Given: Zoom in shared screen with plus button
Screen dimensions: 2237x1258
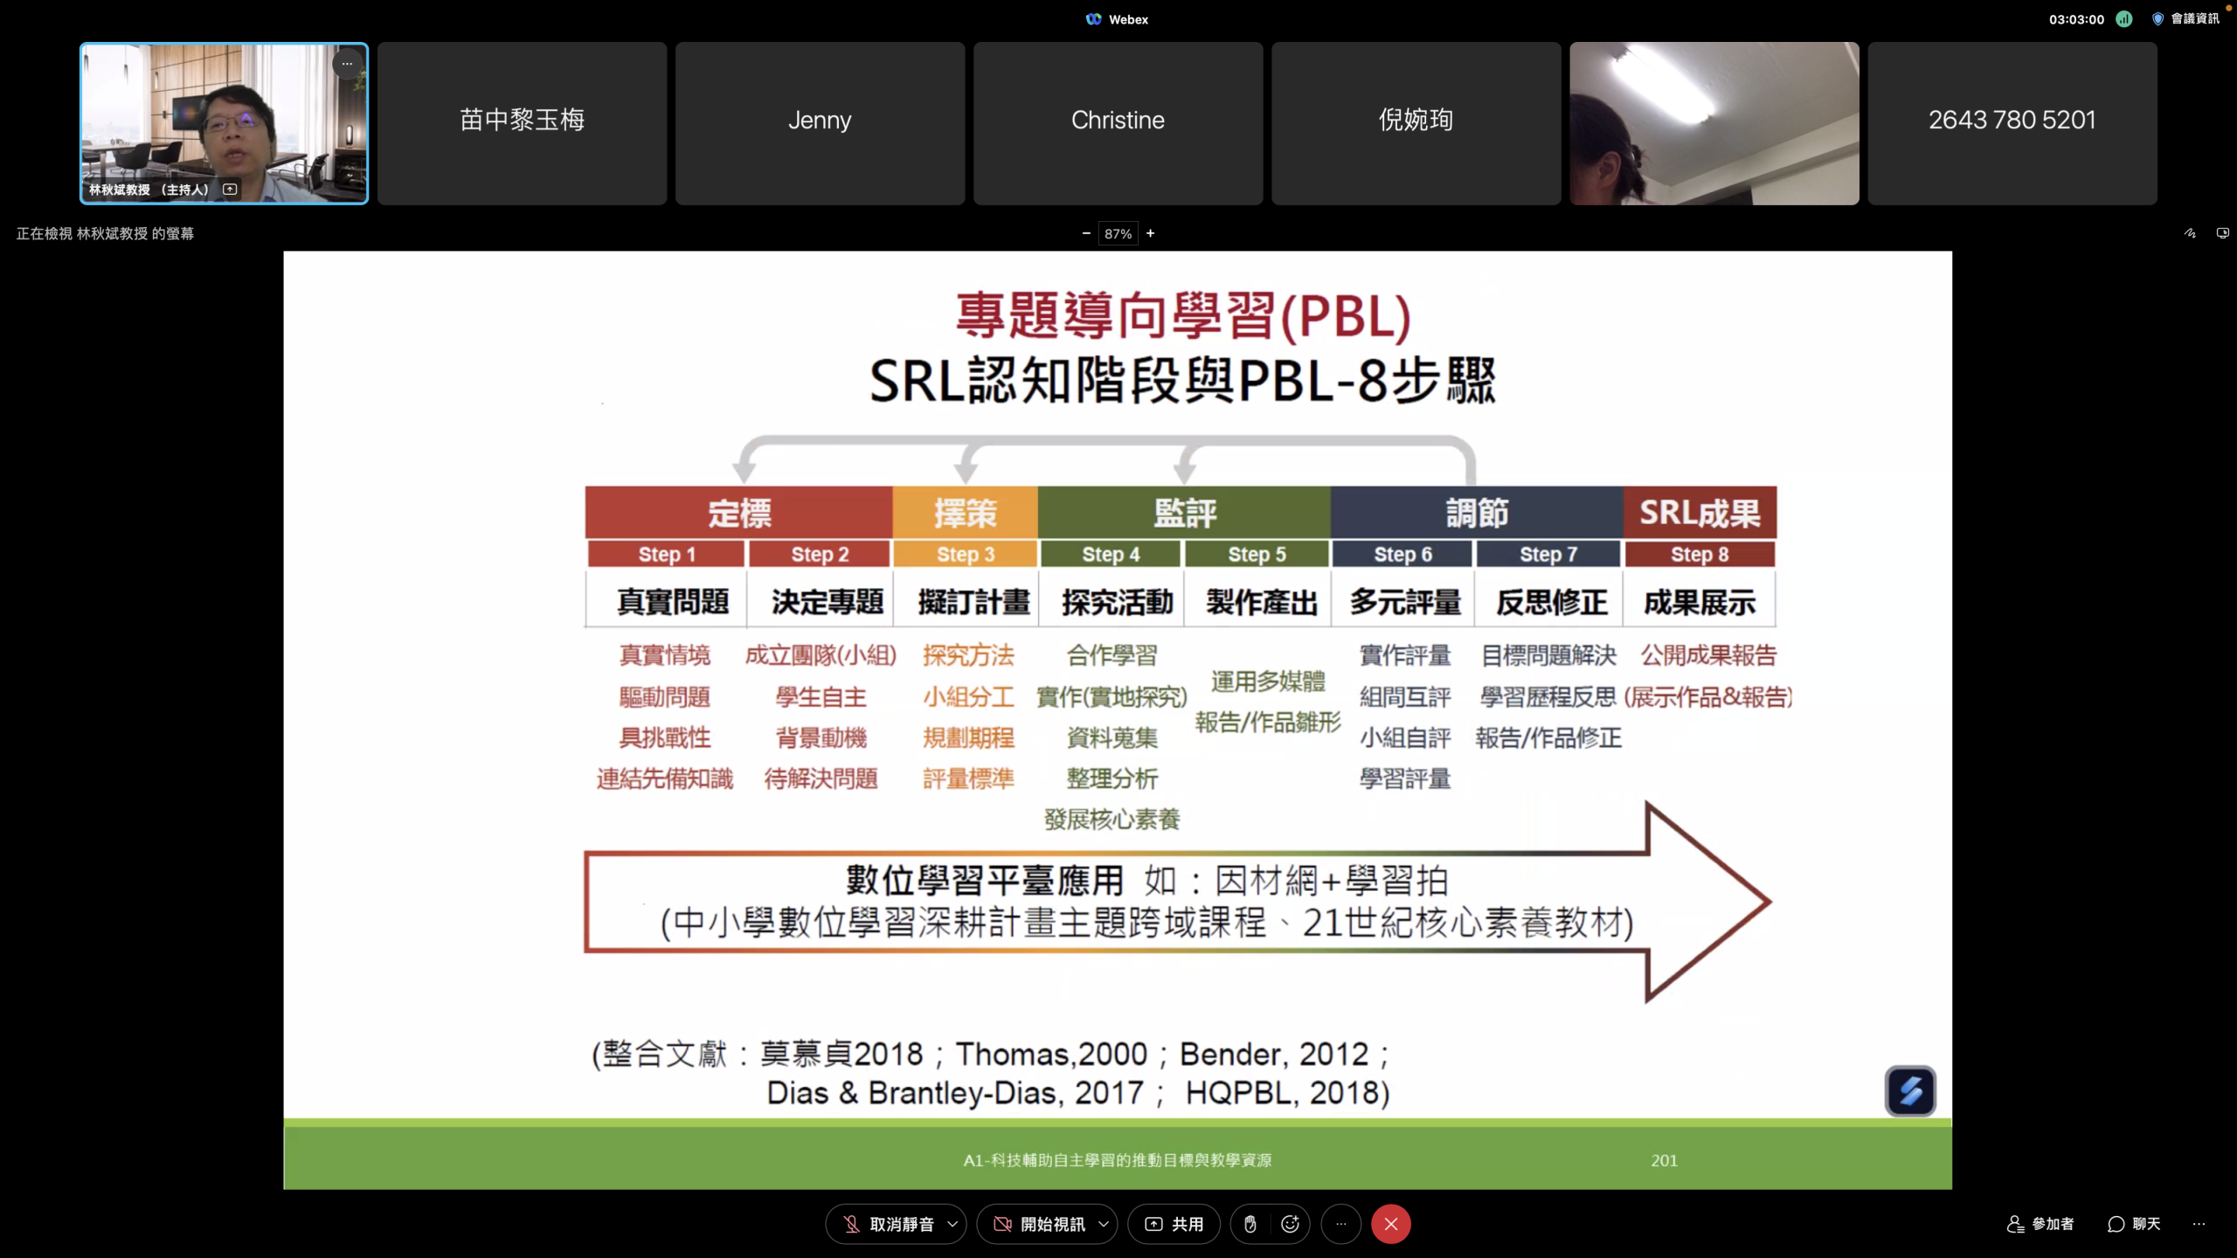Looking at the screenshot, I should pos(1151,233).
